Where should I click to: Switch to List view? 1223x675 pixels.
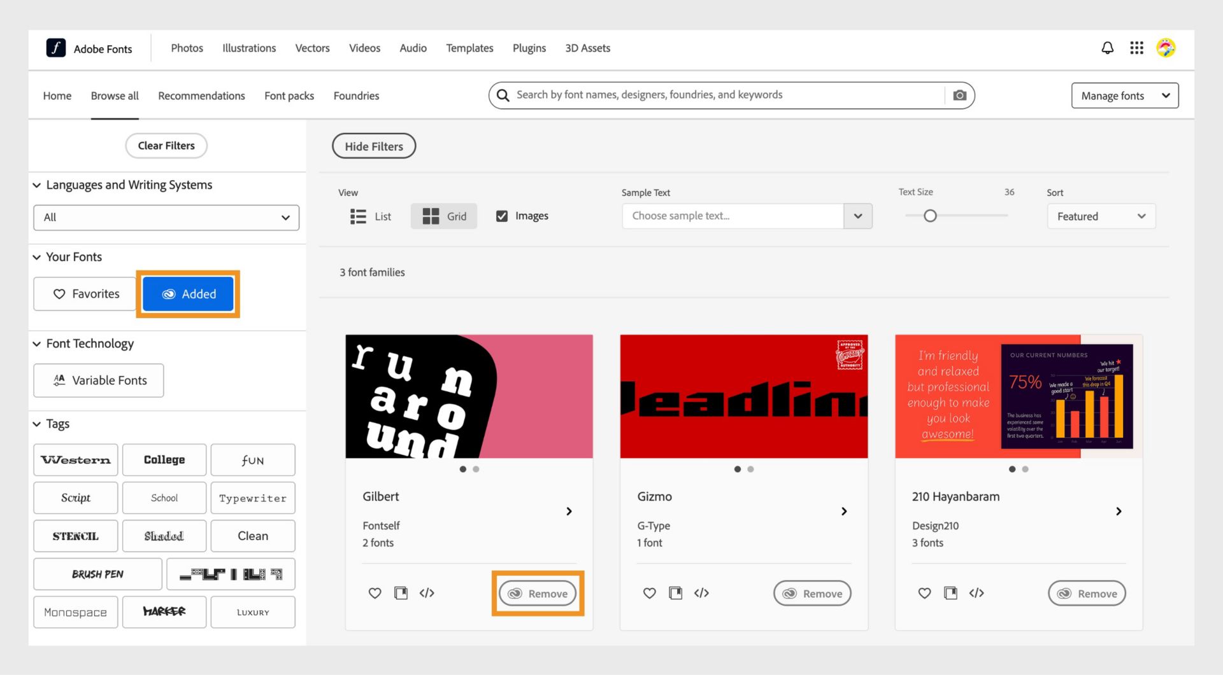(x=370, y=216)
